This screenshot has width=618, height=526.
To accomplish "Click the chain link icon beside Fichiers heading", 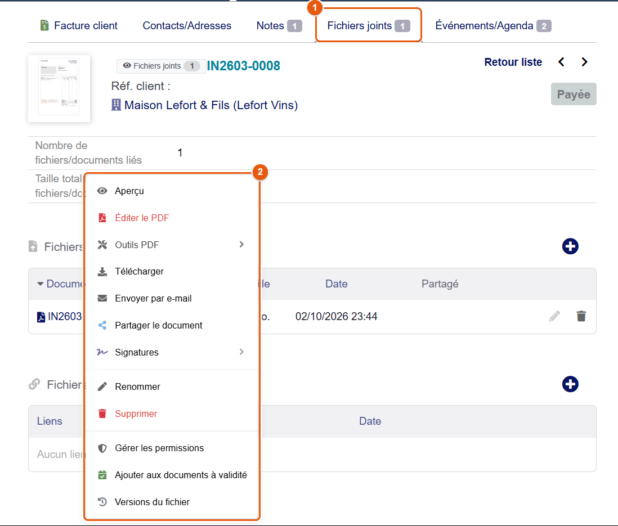I will [x=34, y=384].
